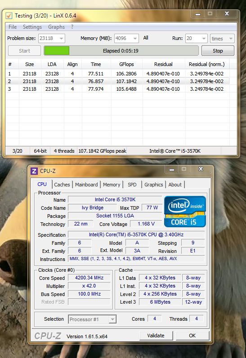Switch to the Graphics tab
246x358 pixels.
[x=154, y=185]
